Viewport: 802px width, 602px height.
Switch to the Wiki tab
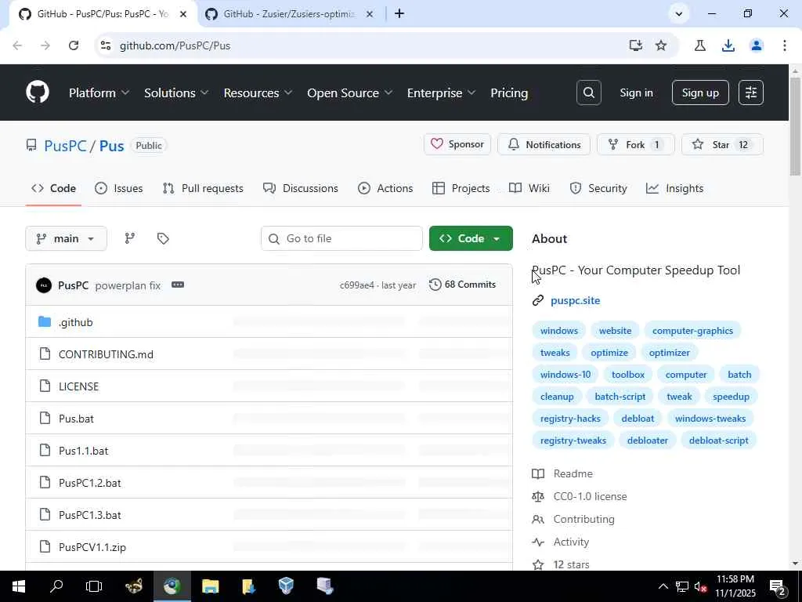pyautogui.click(x=529, y=188)
